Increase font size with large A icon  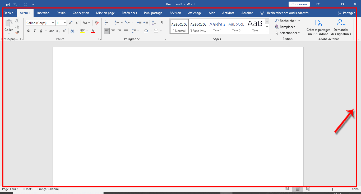point(71,23)
